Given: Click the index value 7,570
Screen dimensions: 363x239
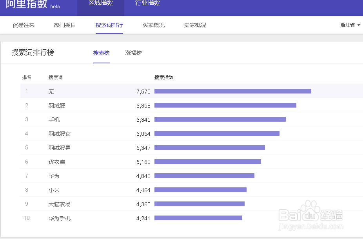Looking at the screenshot, I should [143, 92].
